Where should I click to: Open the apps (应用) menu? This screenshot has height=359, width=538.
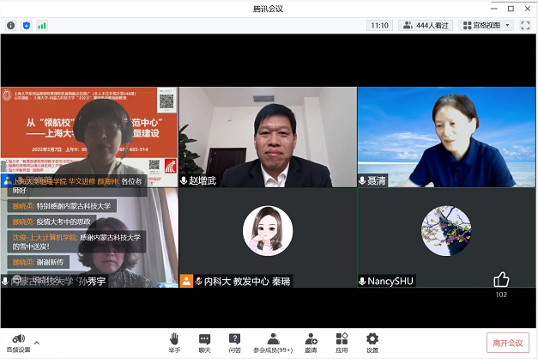tap(342, 341)
